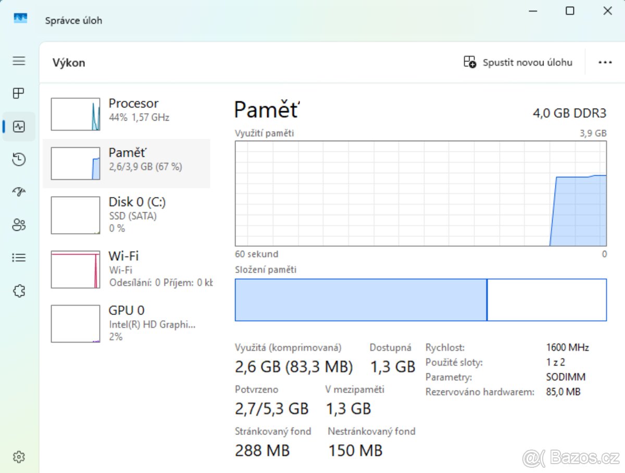This screenshot has height=473, width=625.
Task: Click the Složení paměti composition bar
Action: [420, 300]
